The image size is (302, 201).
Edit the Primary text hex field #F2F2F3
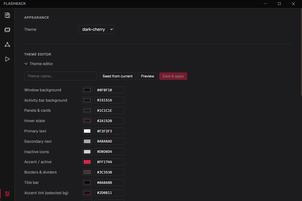109,131
